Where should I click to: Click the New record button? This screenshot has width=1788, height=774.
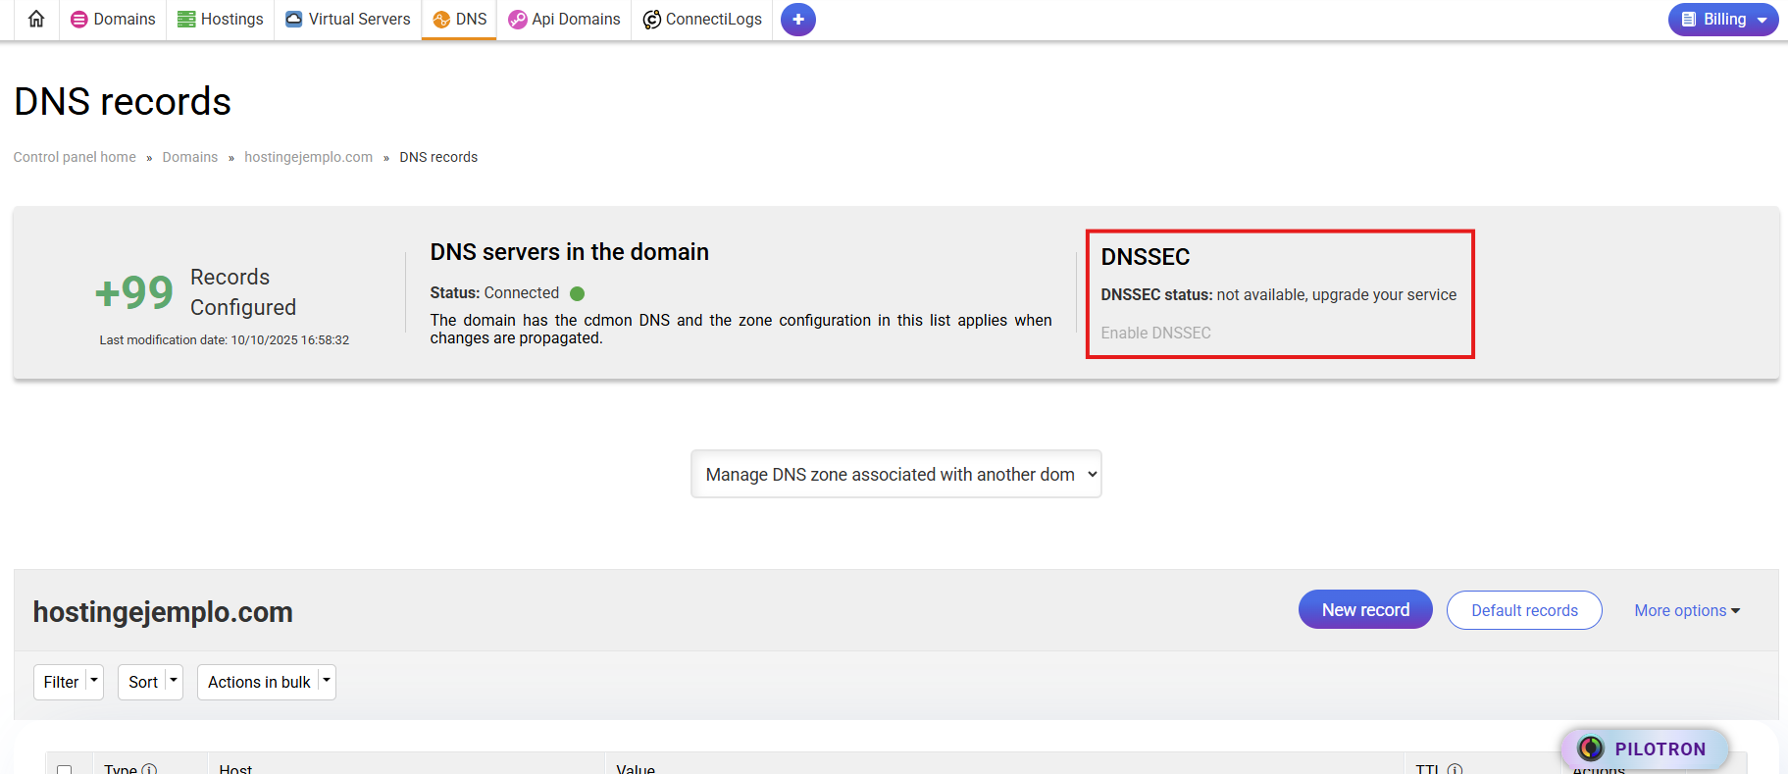1364,610
